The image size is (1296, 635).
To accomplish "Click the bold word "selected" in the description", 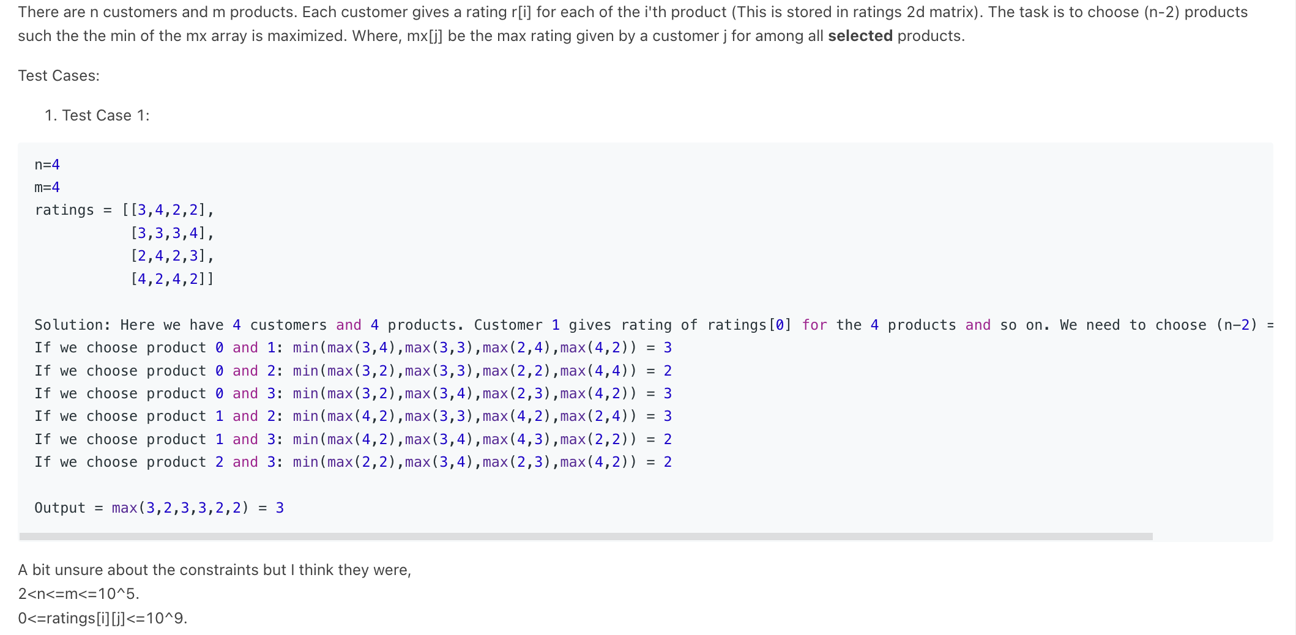I will 860,36.
